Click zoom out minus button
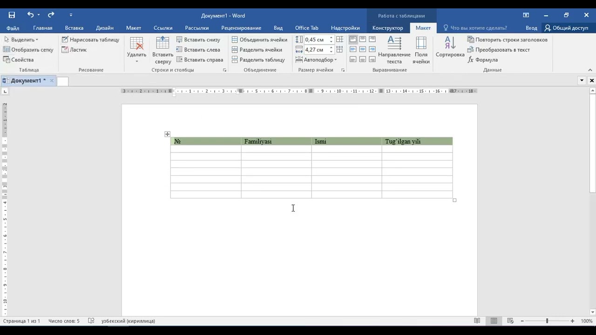Viewport: 596px width, 335px height. (x=522, y=321)
